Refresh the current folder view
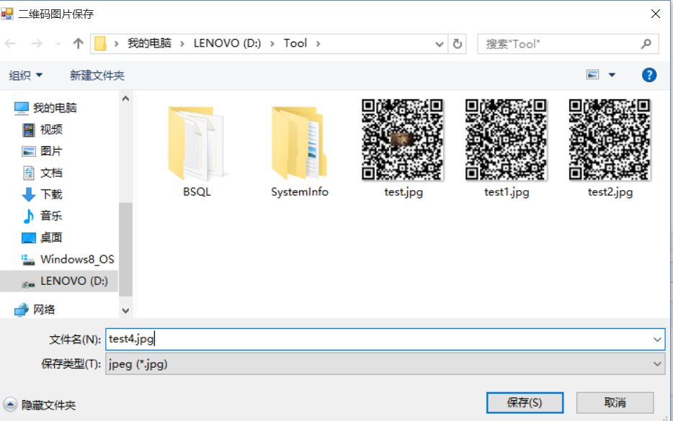Screen dimensions: 673x421 pyautogui.click(x=458, y=44)
